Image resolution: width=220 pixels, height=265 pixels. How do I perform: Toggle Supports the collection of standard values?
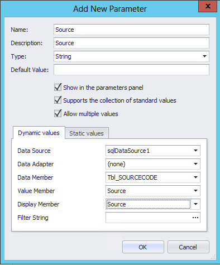pyautogui.click(x=58, y=100)
